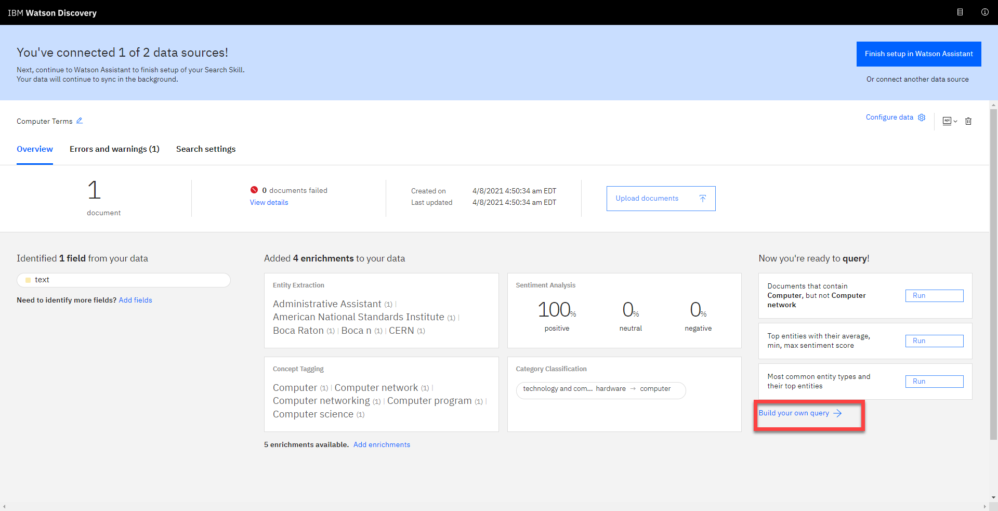Click the Configure data gear icon
This screenshot has width=998, height=511.
tap(922, 117)
